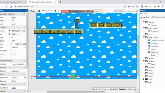This screenshot has height=93, width=165.
Task: Select Event sheet 1 in Project tree
Action: click(155, 31)
